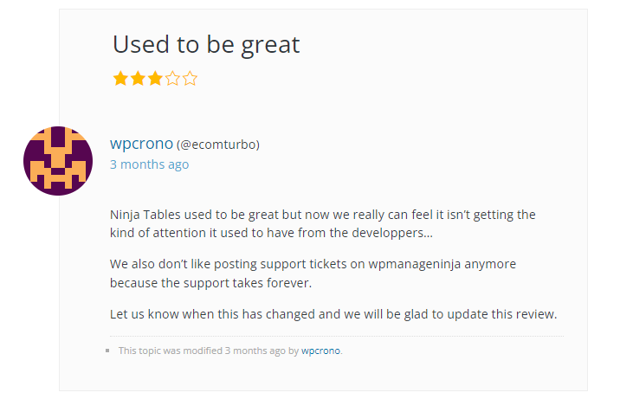Click "support takes forever" text line

click(210, 283)
